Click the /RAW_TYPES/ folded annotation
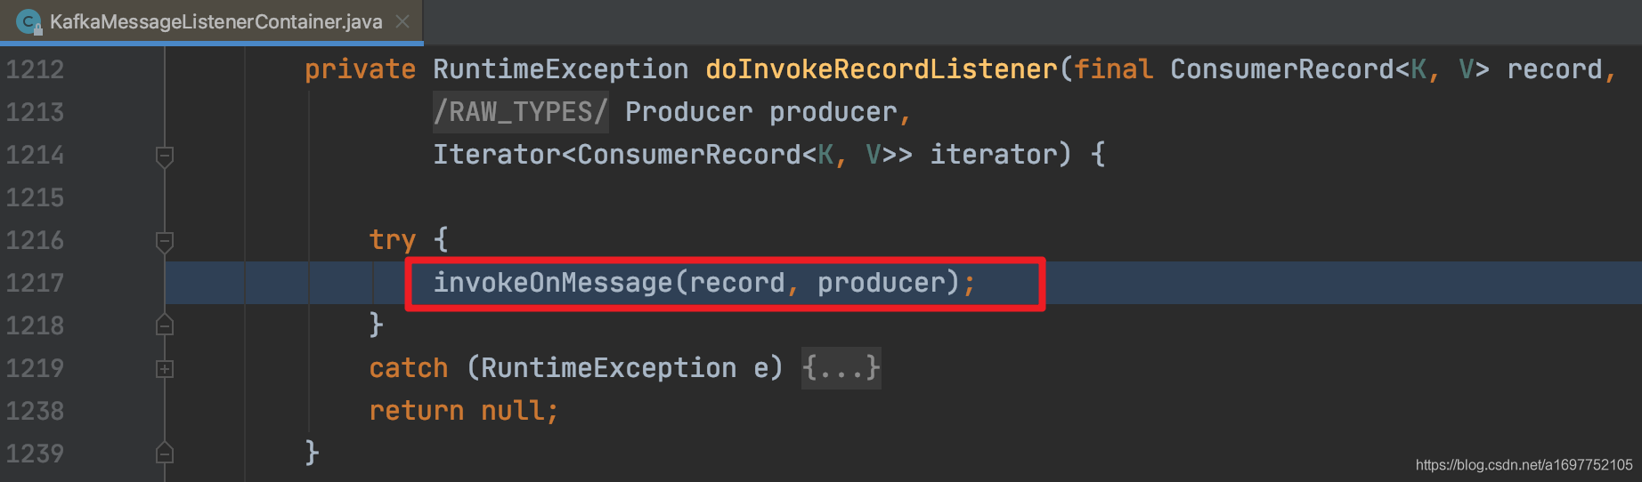This screenshot has width=1642, height=482. point(521,112)
